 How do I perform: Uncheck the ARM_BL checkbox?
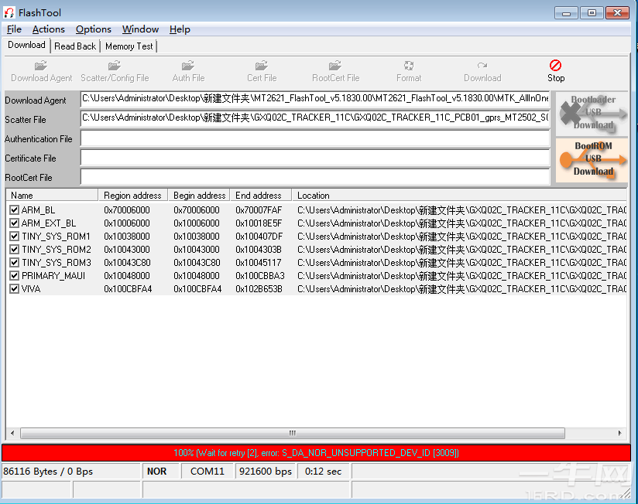click(14, 210)
